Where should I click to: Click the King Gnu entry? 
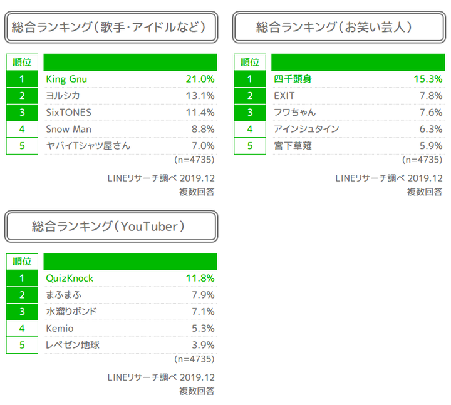click(66, 79)
